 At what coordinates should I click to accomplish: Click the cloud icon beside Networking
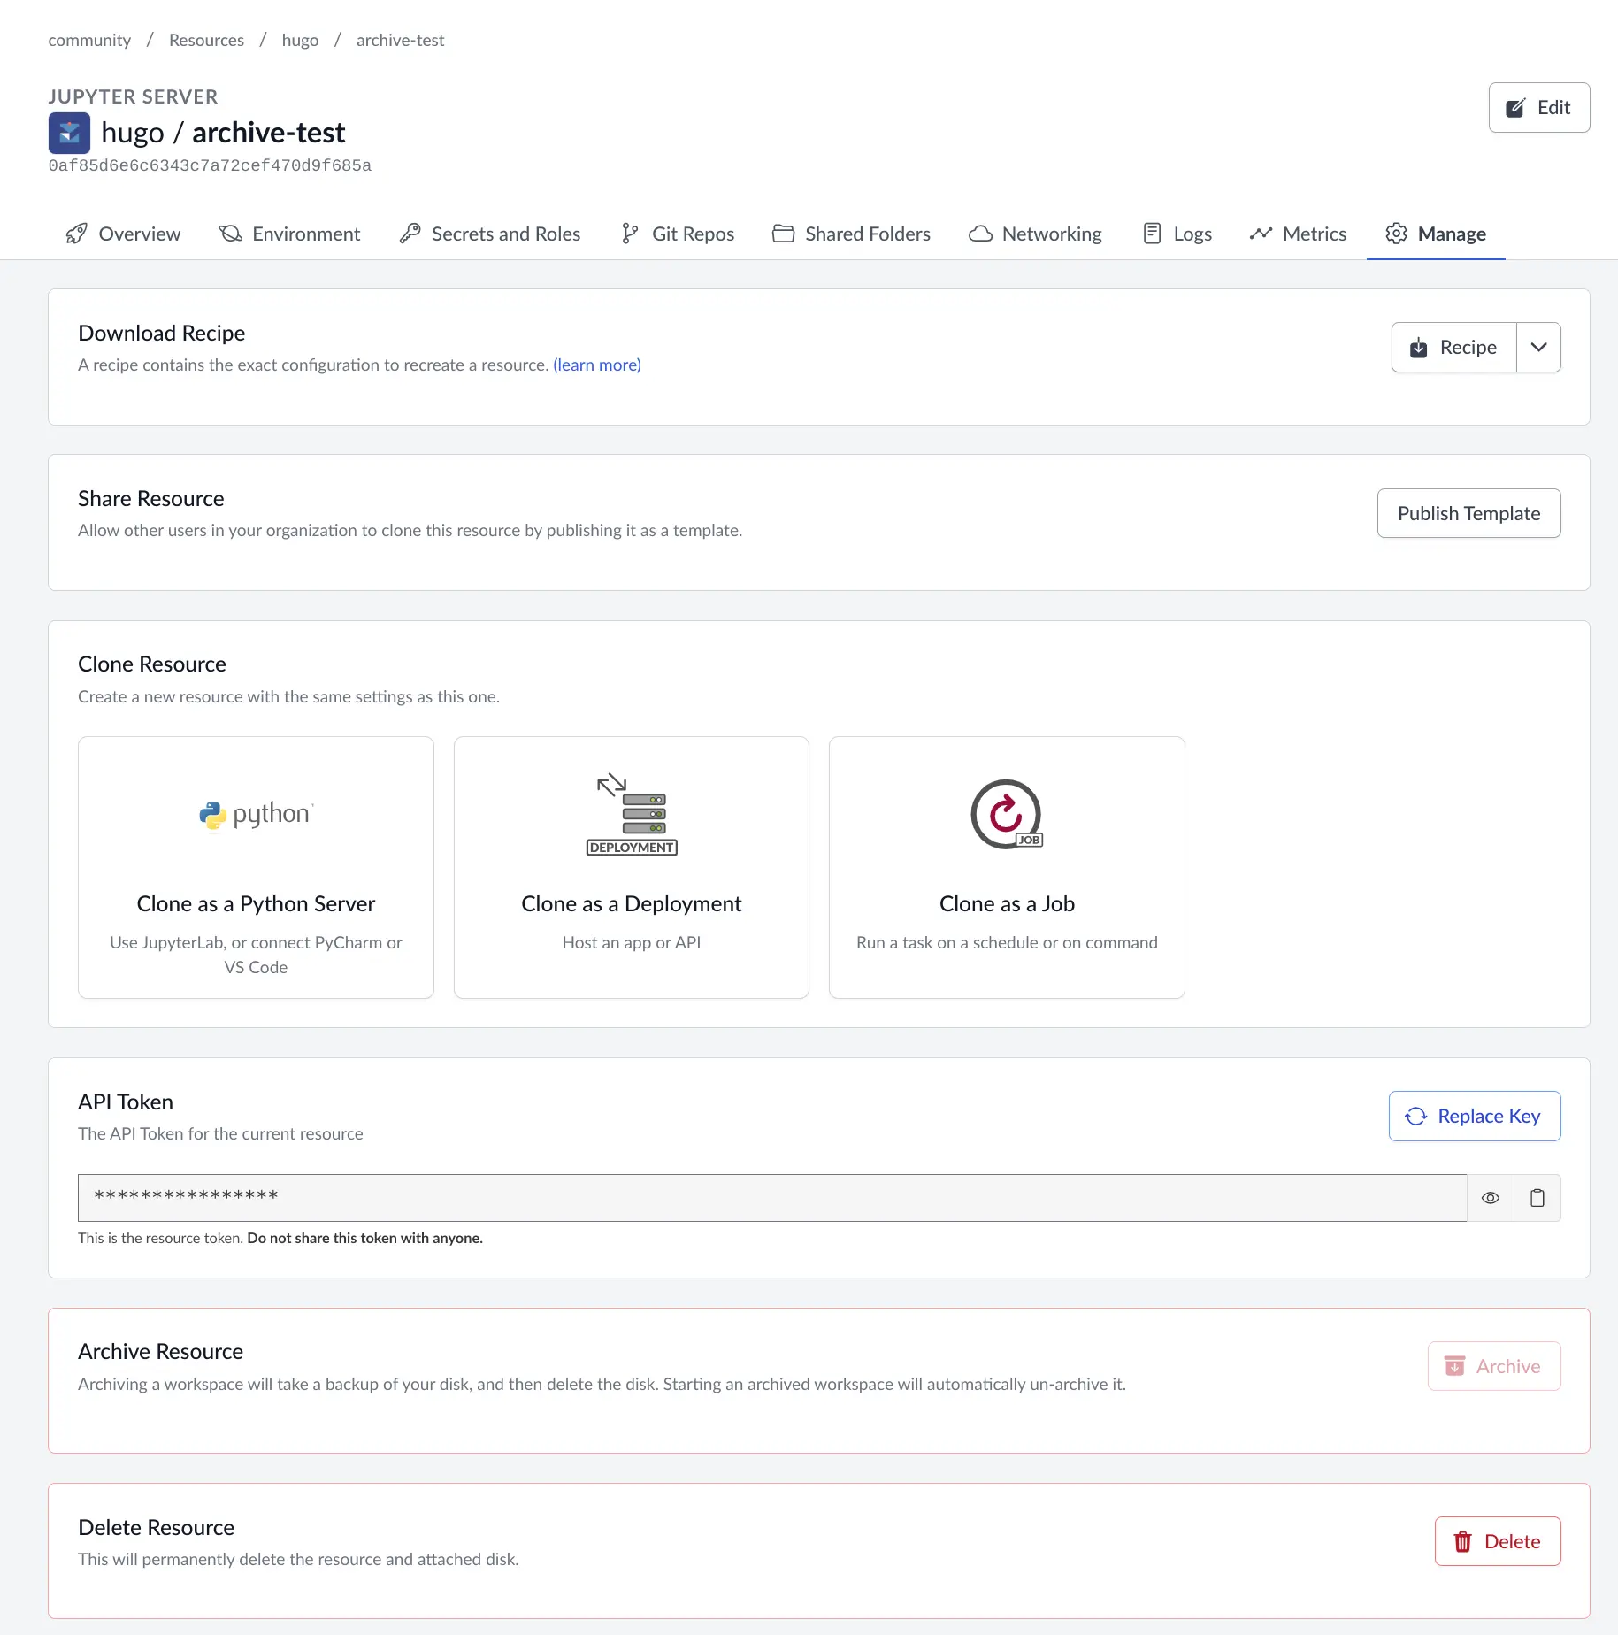tap(980, 234)
